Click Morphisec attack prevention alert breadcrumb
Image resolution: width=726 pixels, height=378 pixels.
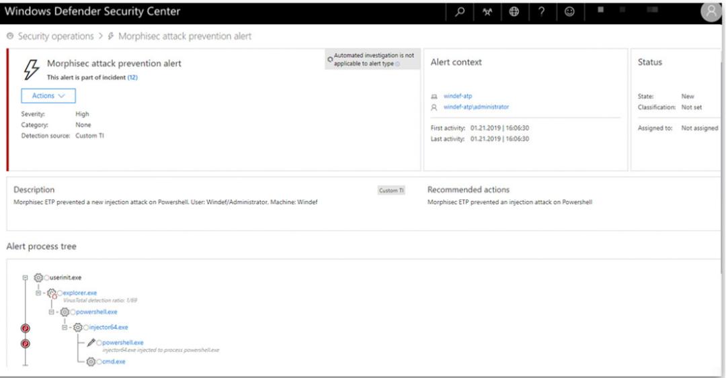(x=185, y=36)
